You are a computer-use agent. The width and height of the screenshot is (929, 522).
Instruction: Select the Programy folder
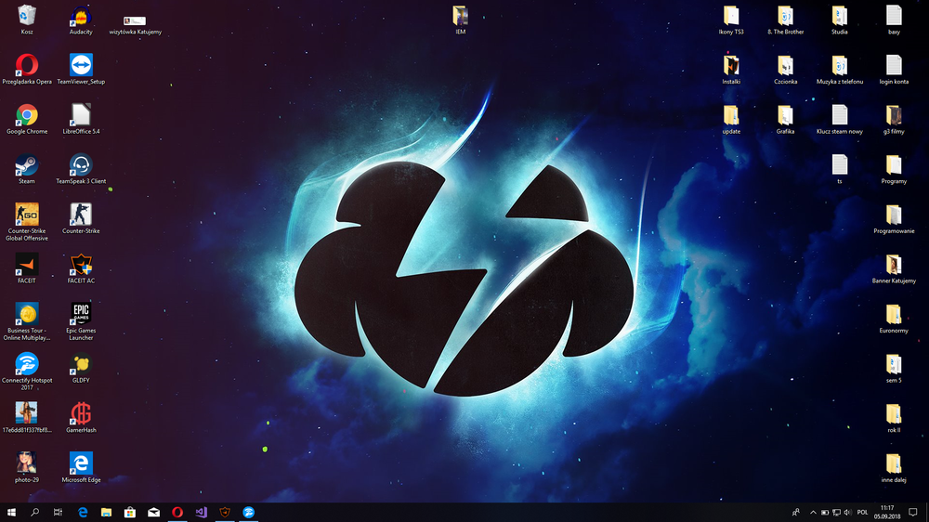[894, 169]
